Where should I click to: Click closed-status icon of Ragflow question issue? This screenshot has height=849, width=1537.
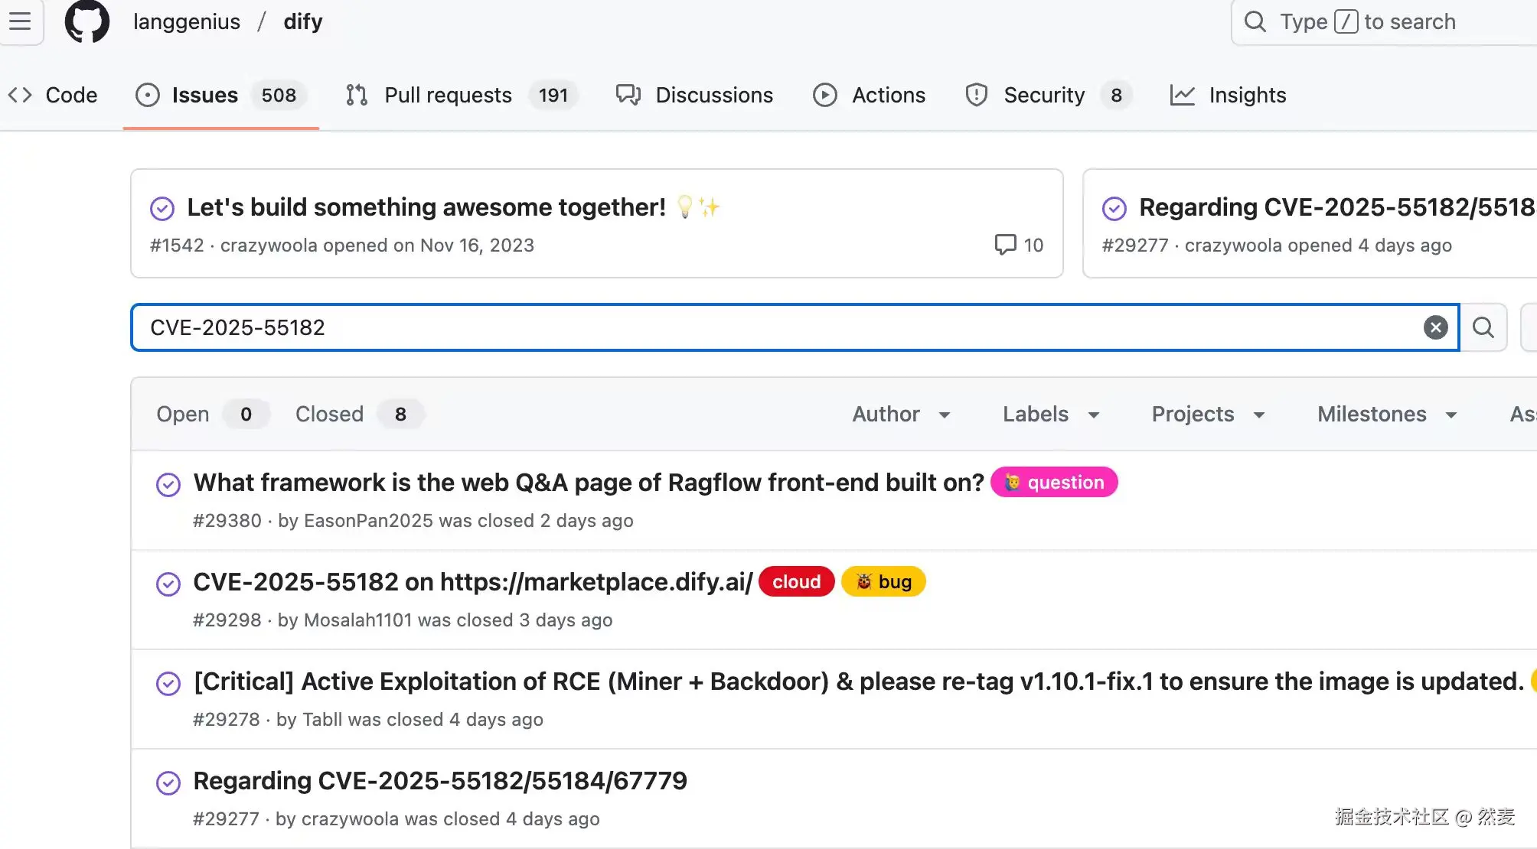coord(168,484)
